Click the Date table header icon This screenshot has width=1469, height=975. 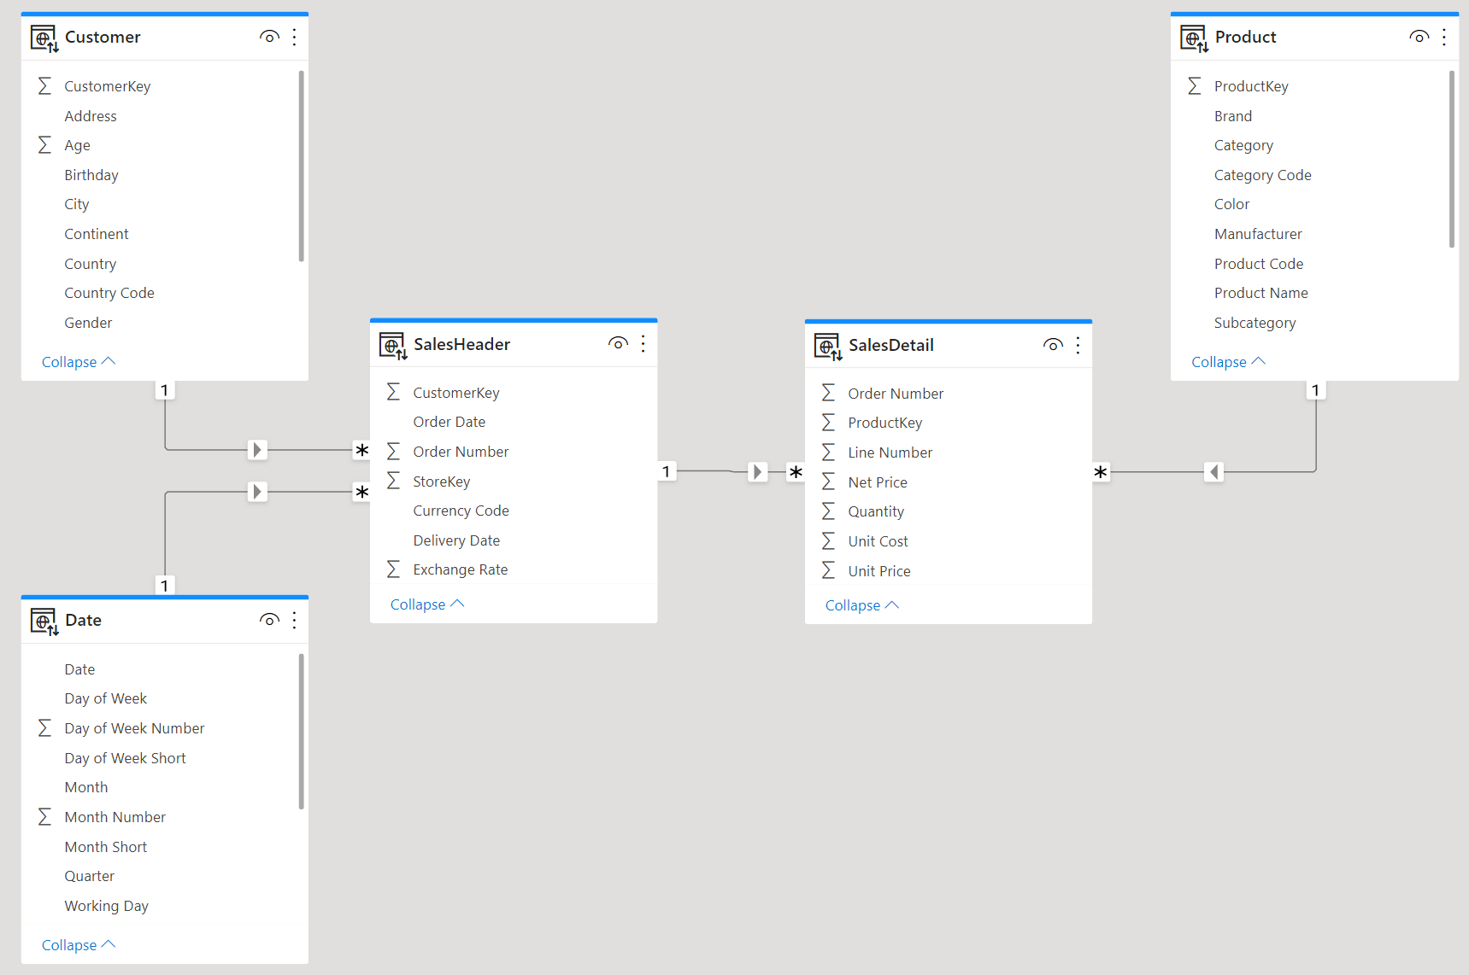pos(43,621)
